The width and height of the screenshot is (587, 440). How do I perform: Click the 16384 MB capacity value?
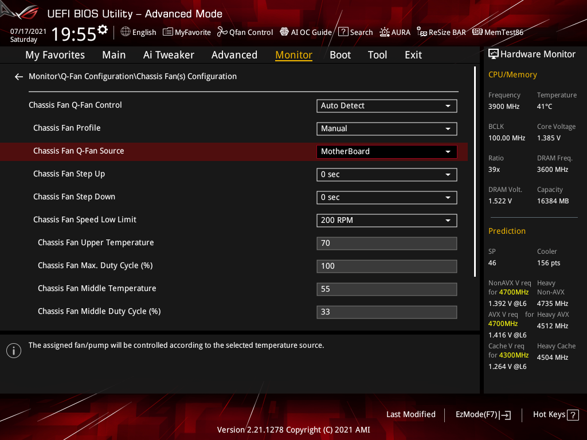(x=553, y=201)
